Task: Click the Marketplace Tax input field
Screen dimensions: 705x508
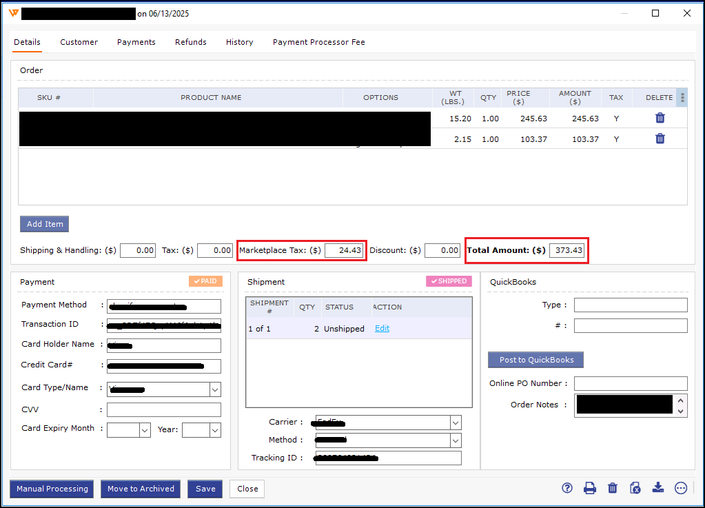Action: pos(344,251)
